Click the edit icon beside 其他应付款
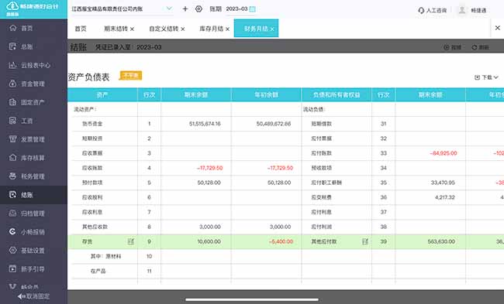Screen dimensions: 504x304 pos(365,241)
